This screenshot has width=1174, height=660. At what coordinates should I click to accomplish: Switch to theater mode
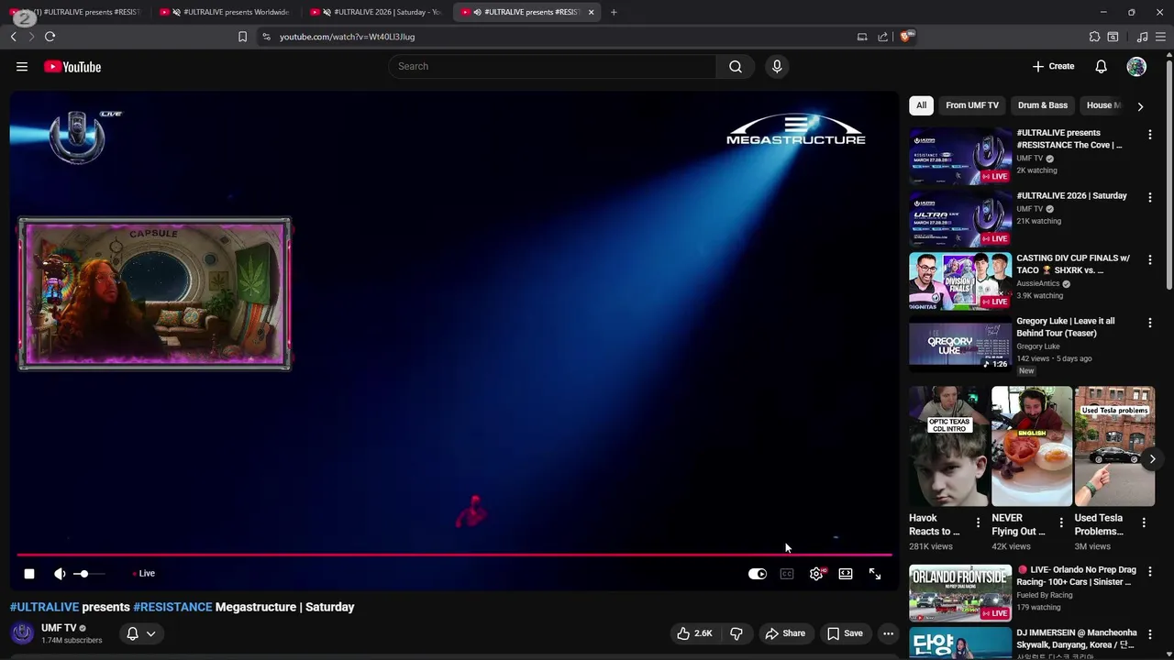point(846,574)
